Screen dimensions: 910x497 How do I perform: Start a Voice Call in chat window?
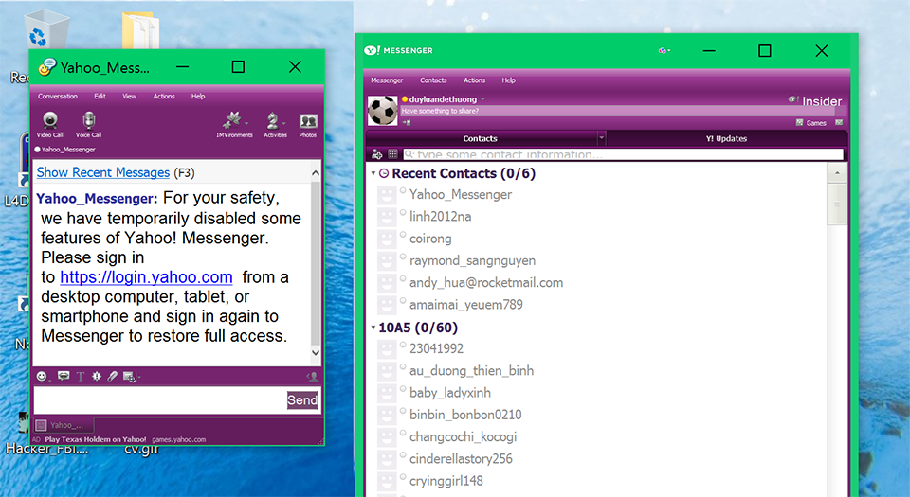click(x=88, y=124)
